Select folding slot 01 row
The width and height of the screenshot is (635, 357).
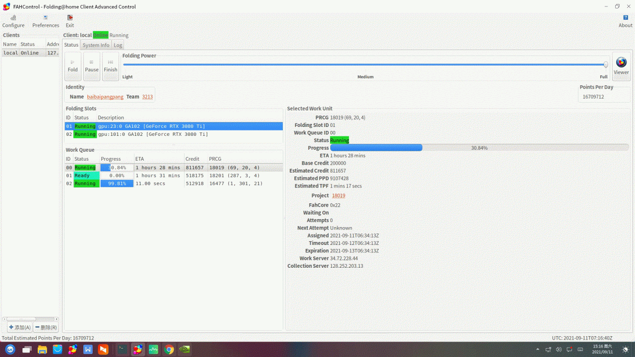pyautogui.click(x=174, y=126)
